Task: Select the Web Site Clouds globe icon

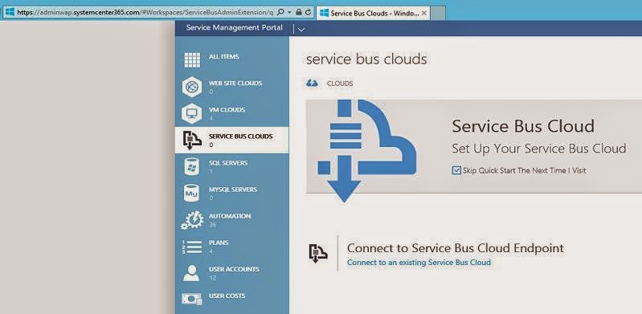Action: 192,87
